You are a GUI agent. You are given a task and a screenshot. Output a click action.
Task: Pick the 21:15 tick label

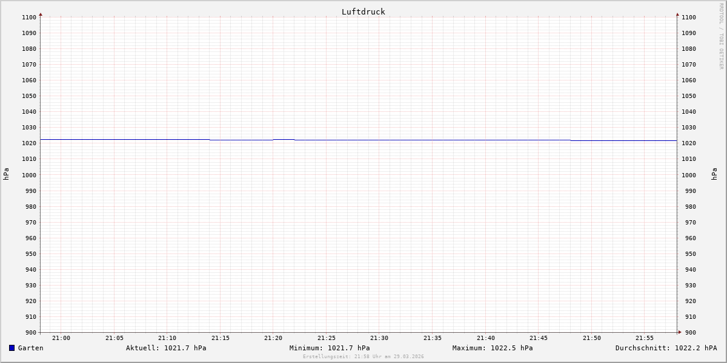click(220, 338)
